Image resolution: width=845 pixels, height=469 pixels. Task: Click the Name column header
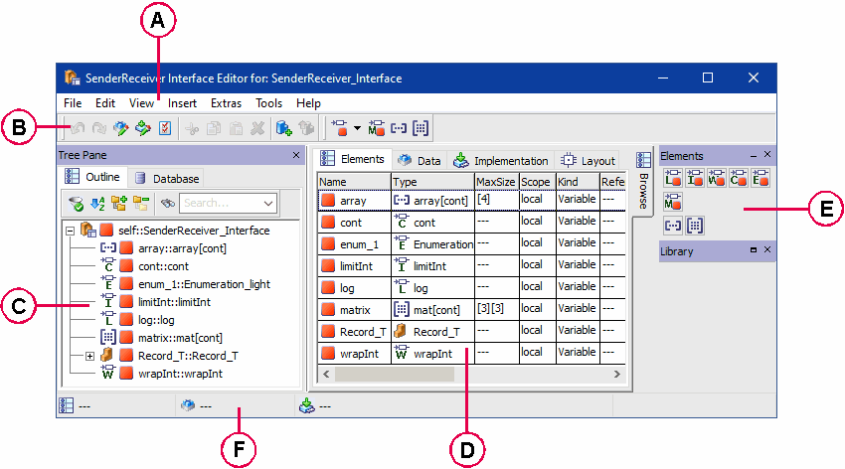point(354,182)
